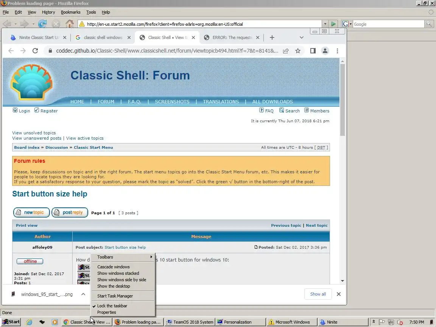Image resolution: width=436 pixels, height=327 pixels.
Task: Click post reply button
Action: click(x=70, y=212)
